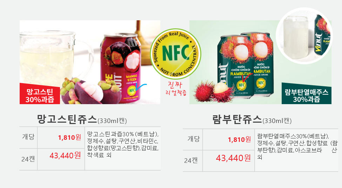Select the mangosteen 1,810원 per-can price
Screen dimensions: 342x188
point(69,137)
